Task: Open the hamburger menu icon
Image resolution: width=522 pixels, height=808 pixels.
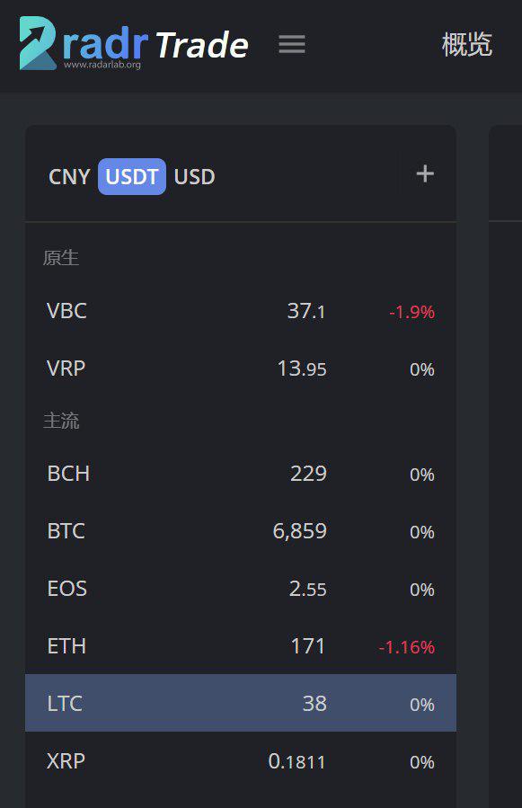Action: coord(292,44)
